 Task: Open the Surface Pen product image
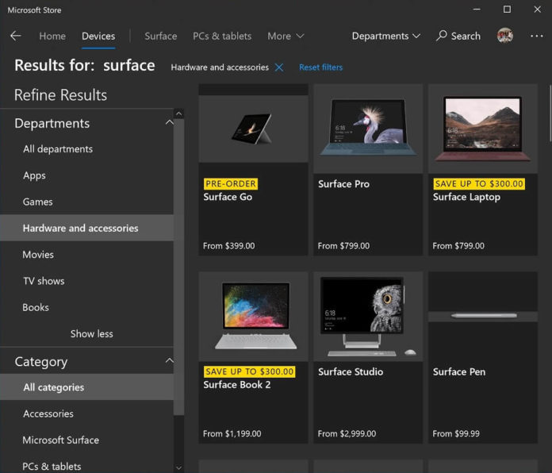(483, 316)
